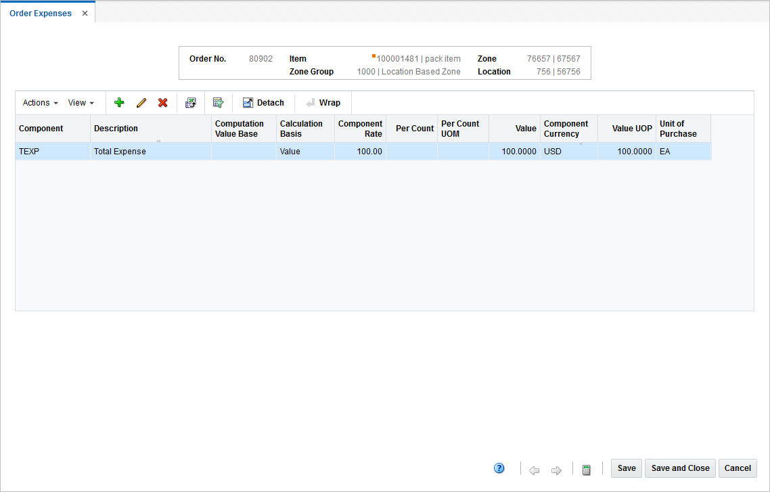
Task: Click the back navigation arrow
Action: pyautogui.click(x=534, y=468)
